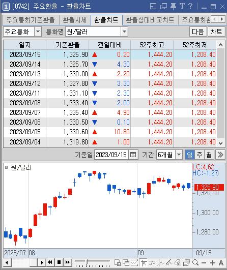Click the eraser chart tool icon
The image size is (227, 270).
(178, 263)
